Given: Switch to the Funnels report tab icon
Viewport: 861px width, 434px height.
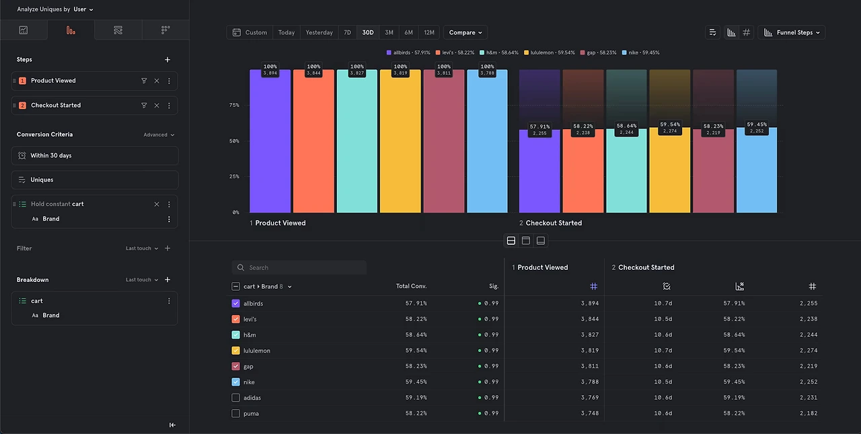Looking at the screenshot, I should [x=71, y=30].
